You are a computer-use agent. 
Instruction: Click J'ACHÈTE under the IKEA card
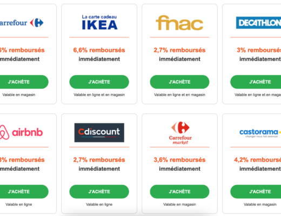99,82
